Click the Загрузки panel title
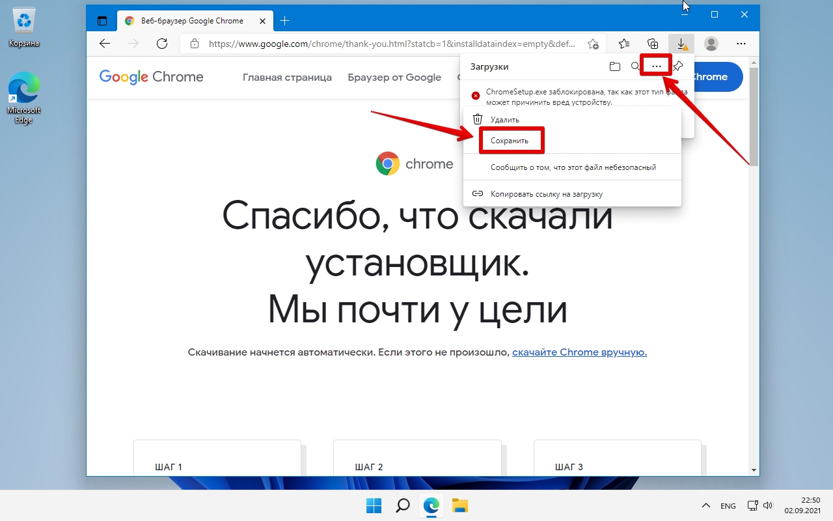833x521 pixels. pyautogui.click(x=489, y=66)
